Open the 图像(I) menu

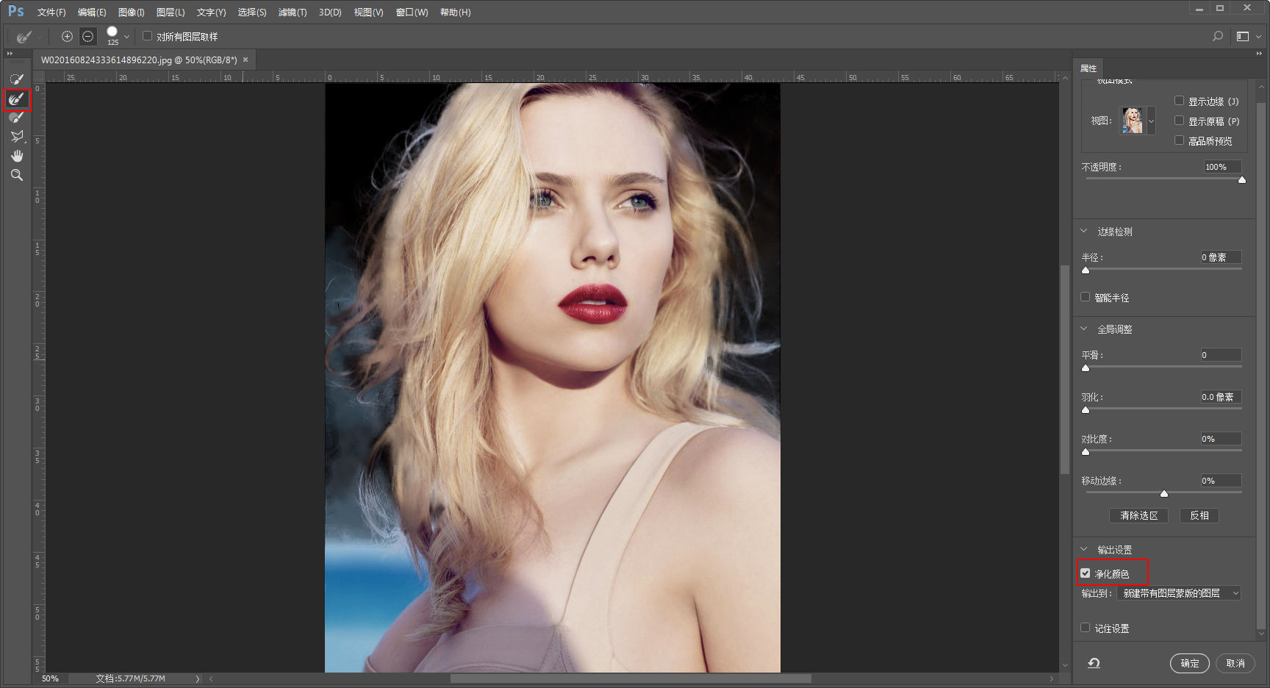131,12
